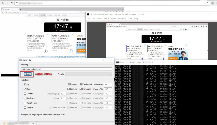This screenshot has height=125, width=217.
Task: Open the Scene Collection menu in OBS
Action: pos(118,19)
